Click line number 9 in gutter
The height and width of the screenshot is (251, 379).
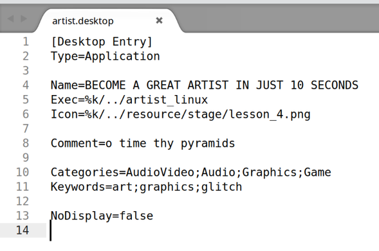click(26, 158)
